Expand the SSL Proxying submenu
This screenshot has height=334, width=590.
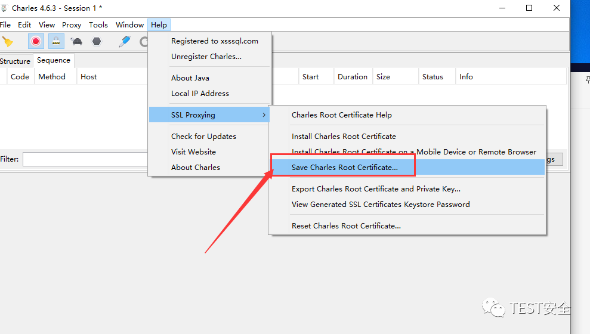pyautogui.click(x=209, y=115)
